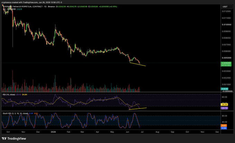The width and height of the screenshot is (235, 143).
Task: Click the 0.010000 price axis label
Action: coord(226,25)
